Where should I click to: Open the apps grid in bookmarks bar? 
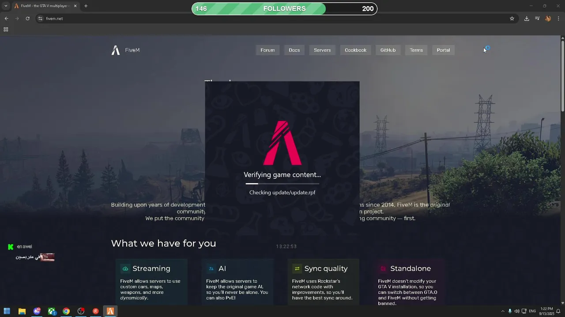click(x=6, y=29)
